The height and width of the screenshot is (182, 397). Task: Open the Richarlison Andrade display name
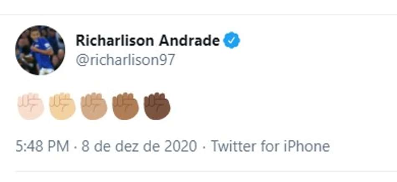[x=148, y=40]
